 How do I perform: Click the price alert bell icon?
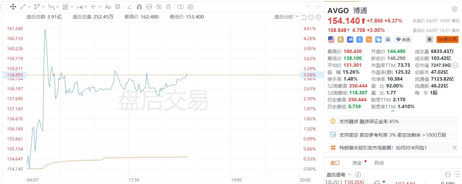[x=429, y=39]
